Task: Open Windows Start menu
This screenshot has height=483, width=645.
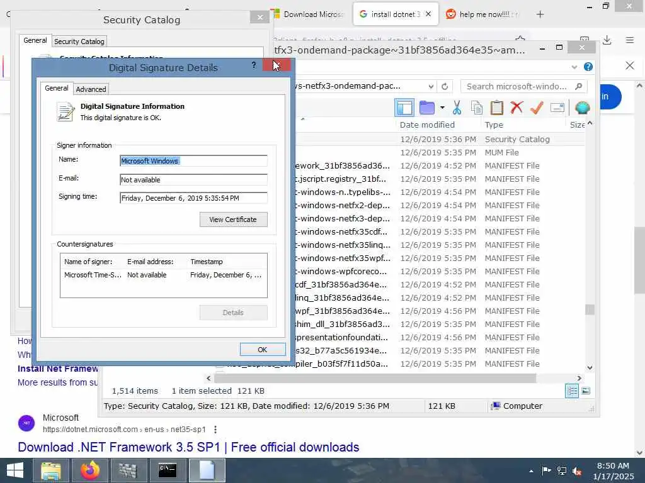Action: click(15, 470)
